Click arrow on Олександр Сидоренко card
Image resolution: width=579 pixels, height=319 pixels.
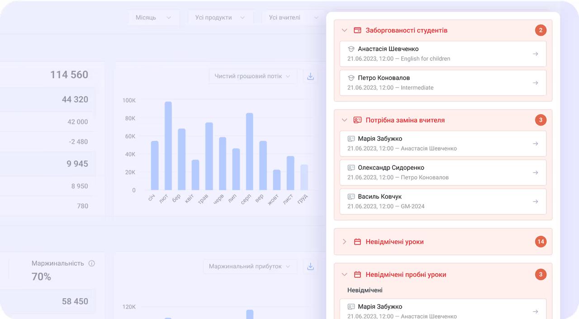tap(535, 172)
